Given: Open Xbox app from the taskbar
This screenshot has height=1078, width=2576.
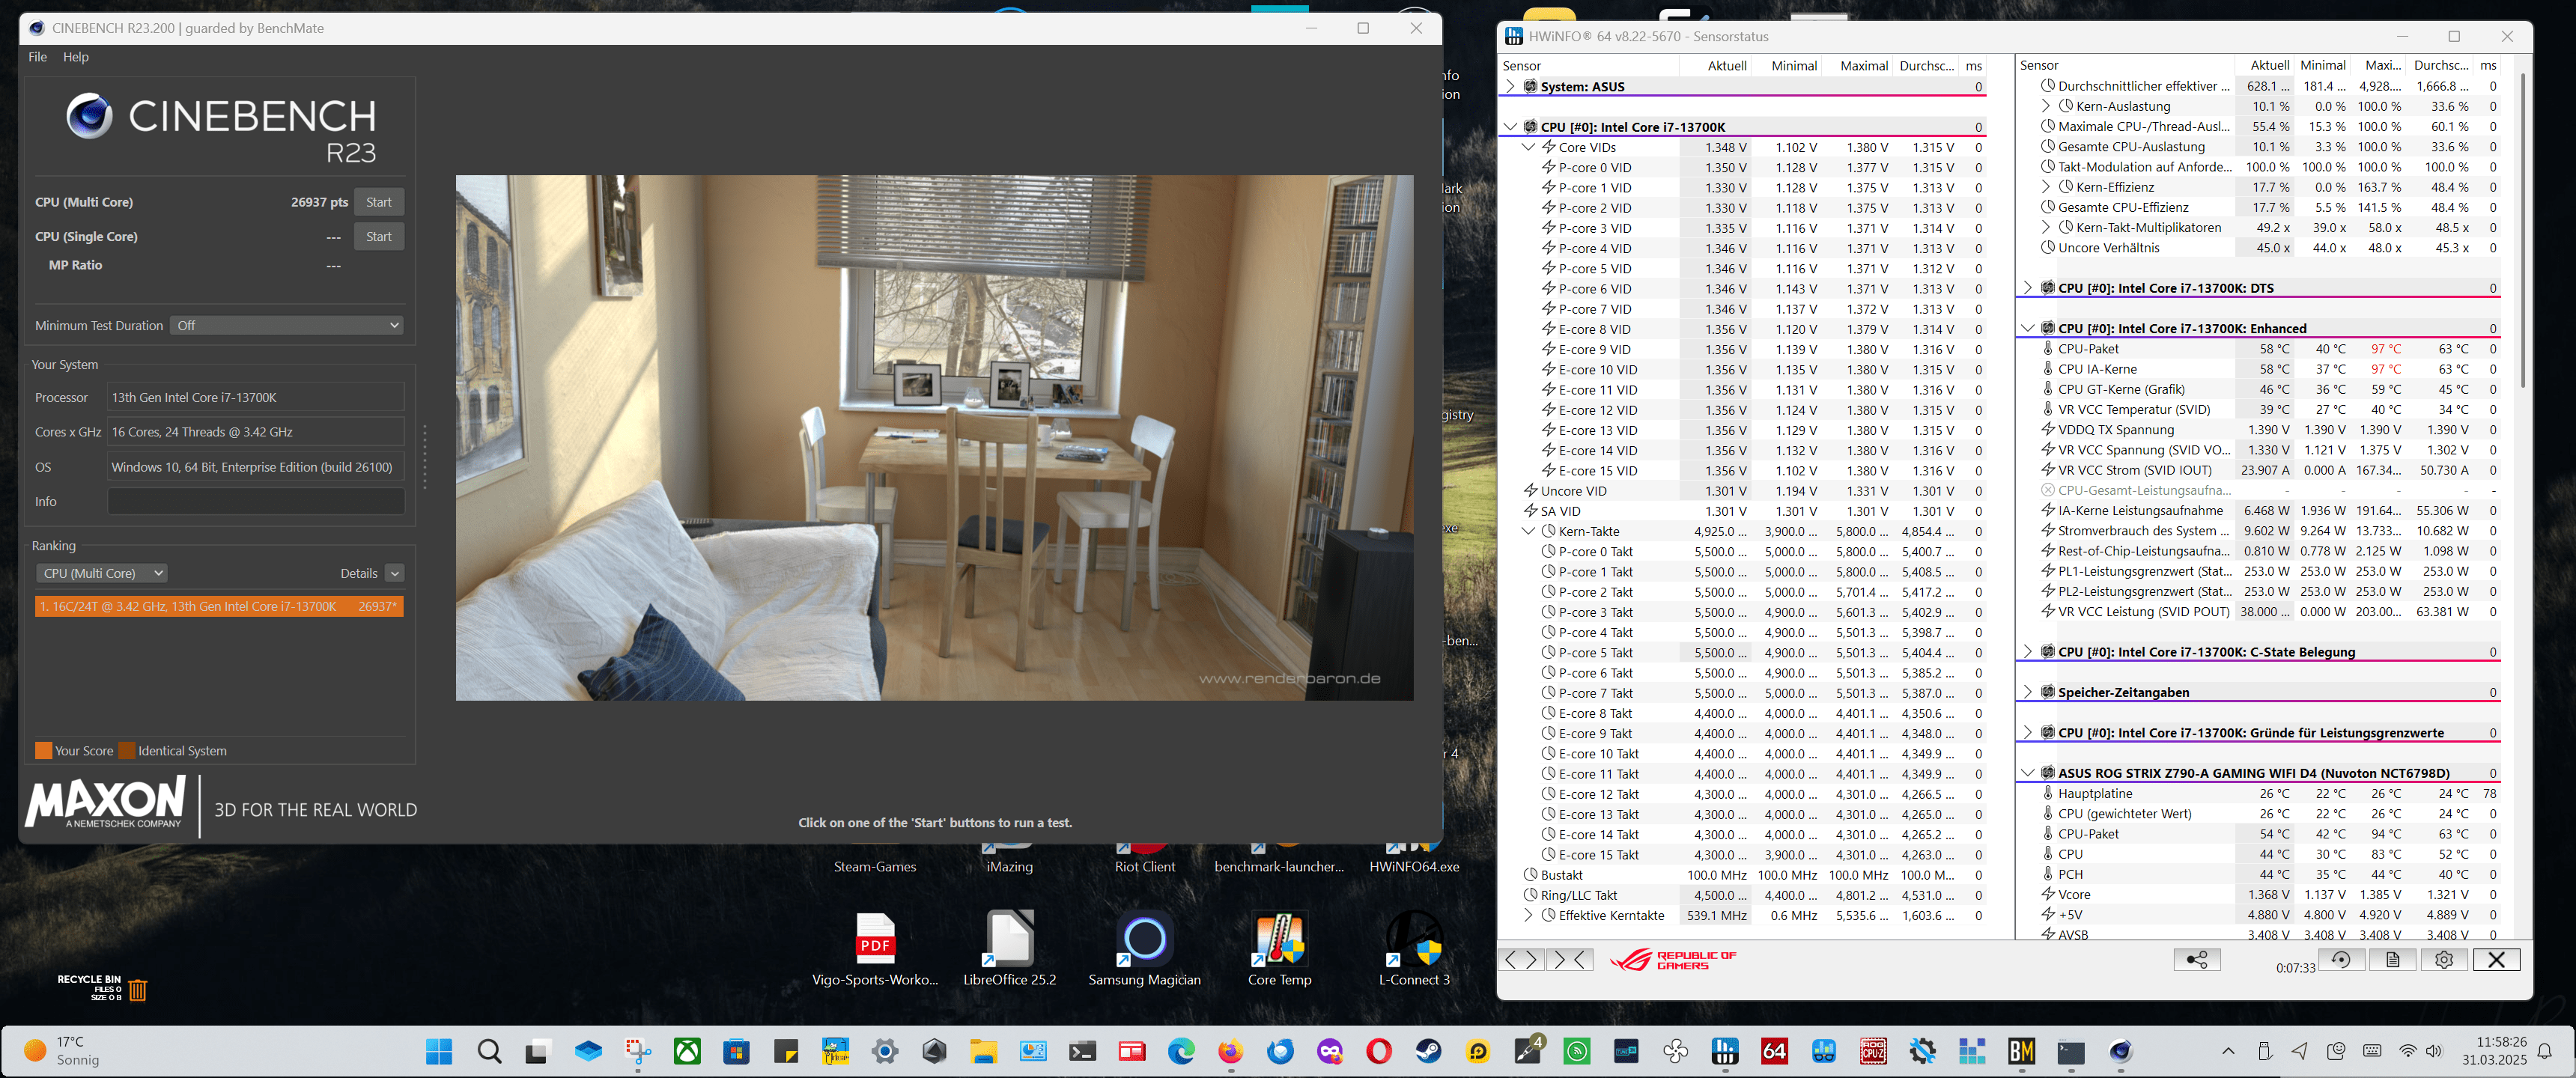Looking at the screenshot, I should 687,1051.
